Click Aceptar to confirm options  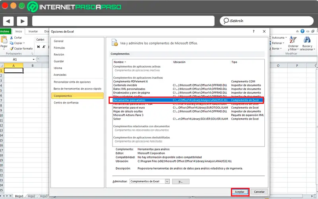pos(240,192)
